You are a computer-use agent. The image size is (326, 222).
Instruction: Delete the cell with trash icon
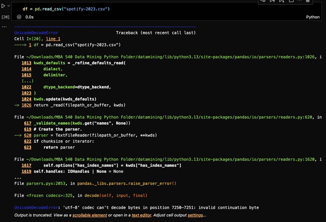(308, 1)
